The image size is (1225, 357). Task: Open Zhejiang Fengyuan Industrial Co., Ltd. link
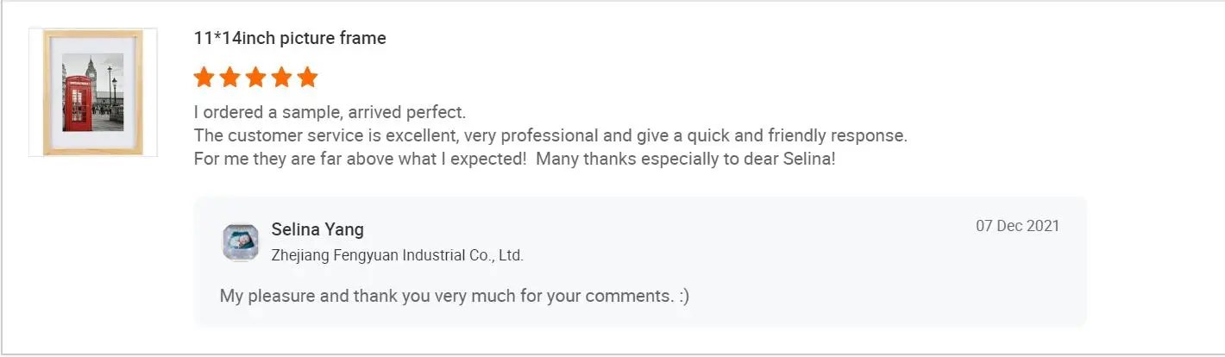397,255
